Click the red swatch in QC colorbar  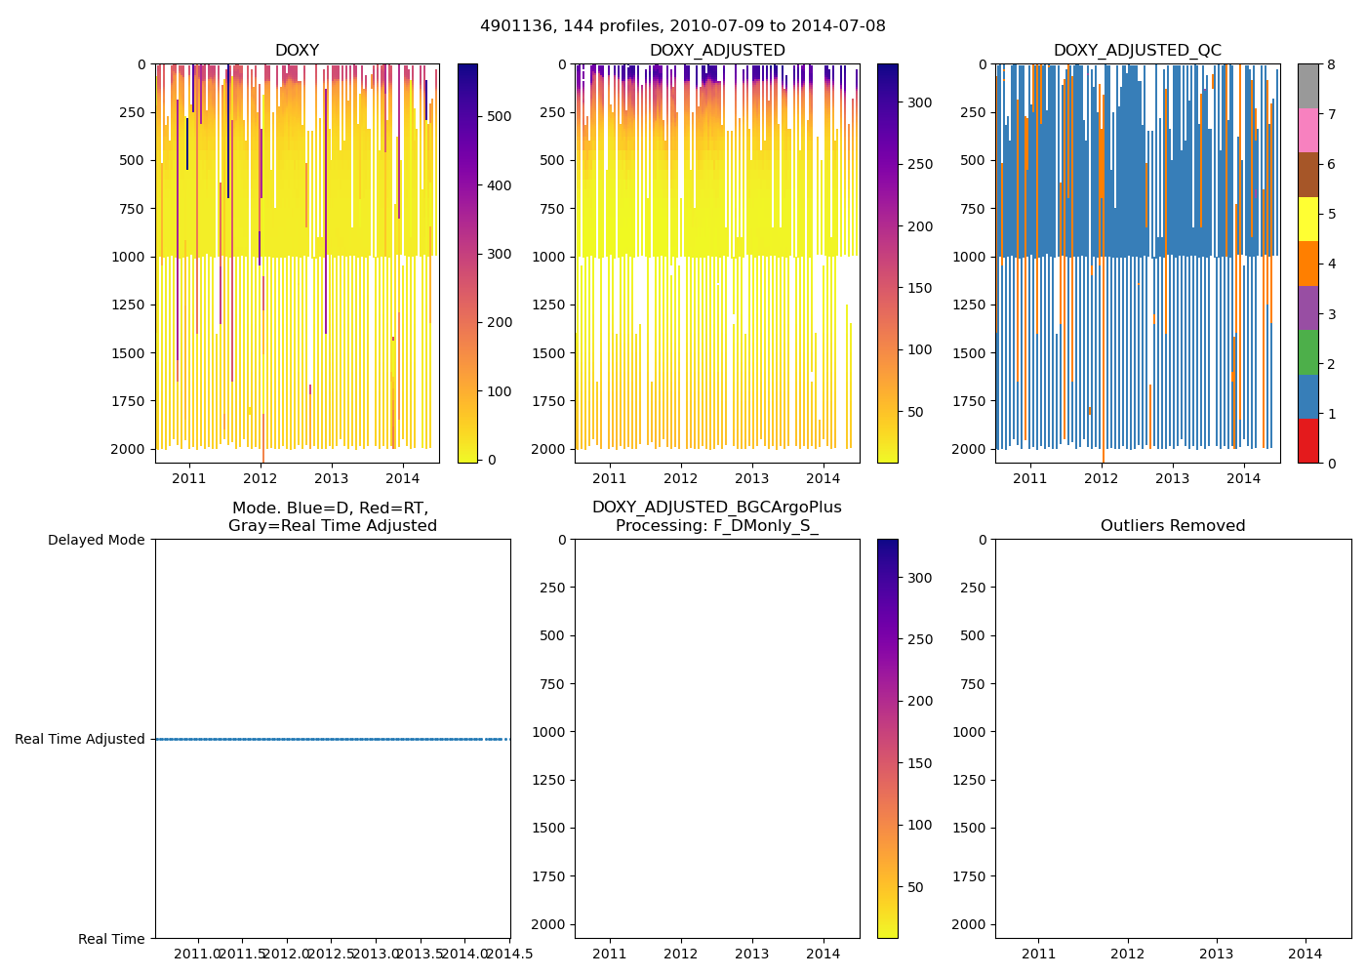pos(1308,441)
